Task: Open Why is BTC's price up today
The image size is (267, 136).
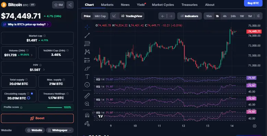Action: pyautogui.click(x=26, y=24)
